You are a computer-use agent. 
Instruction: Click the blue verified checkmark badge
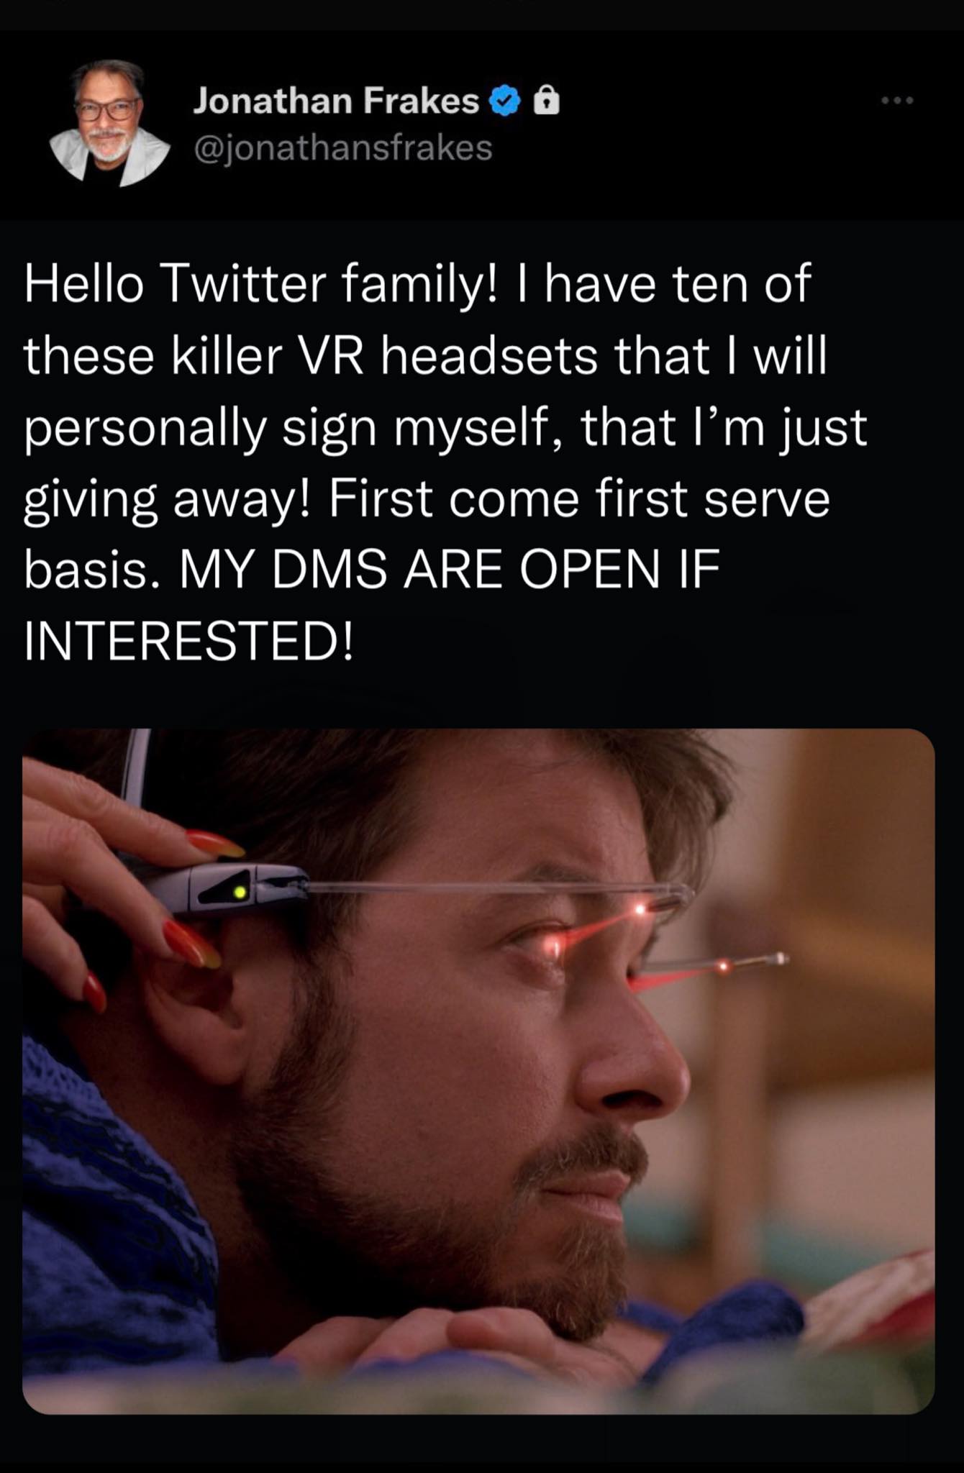[505, 101]
